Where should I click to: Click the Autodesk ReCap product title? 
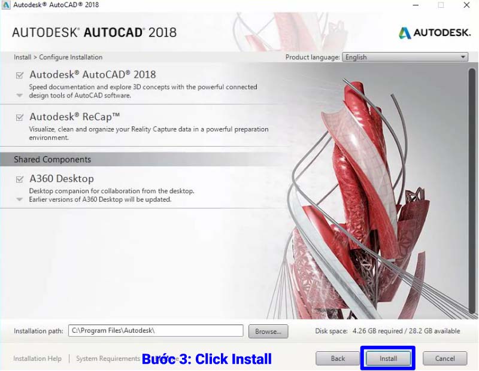click(x=74, y=117)
